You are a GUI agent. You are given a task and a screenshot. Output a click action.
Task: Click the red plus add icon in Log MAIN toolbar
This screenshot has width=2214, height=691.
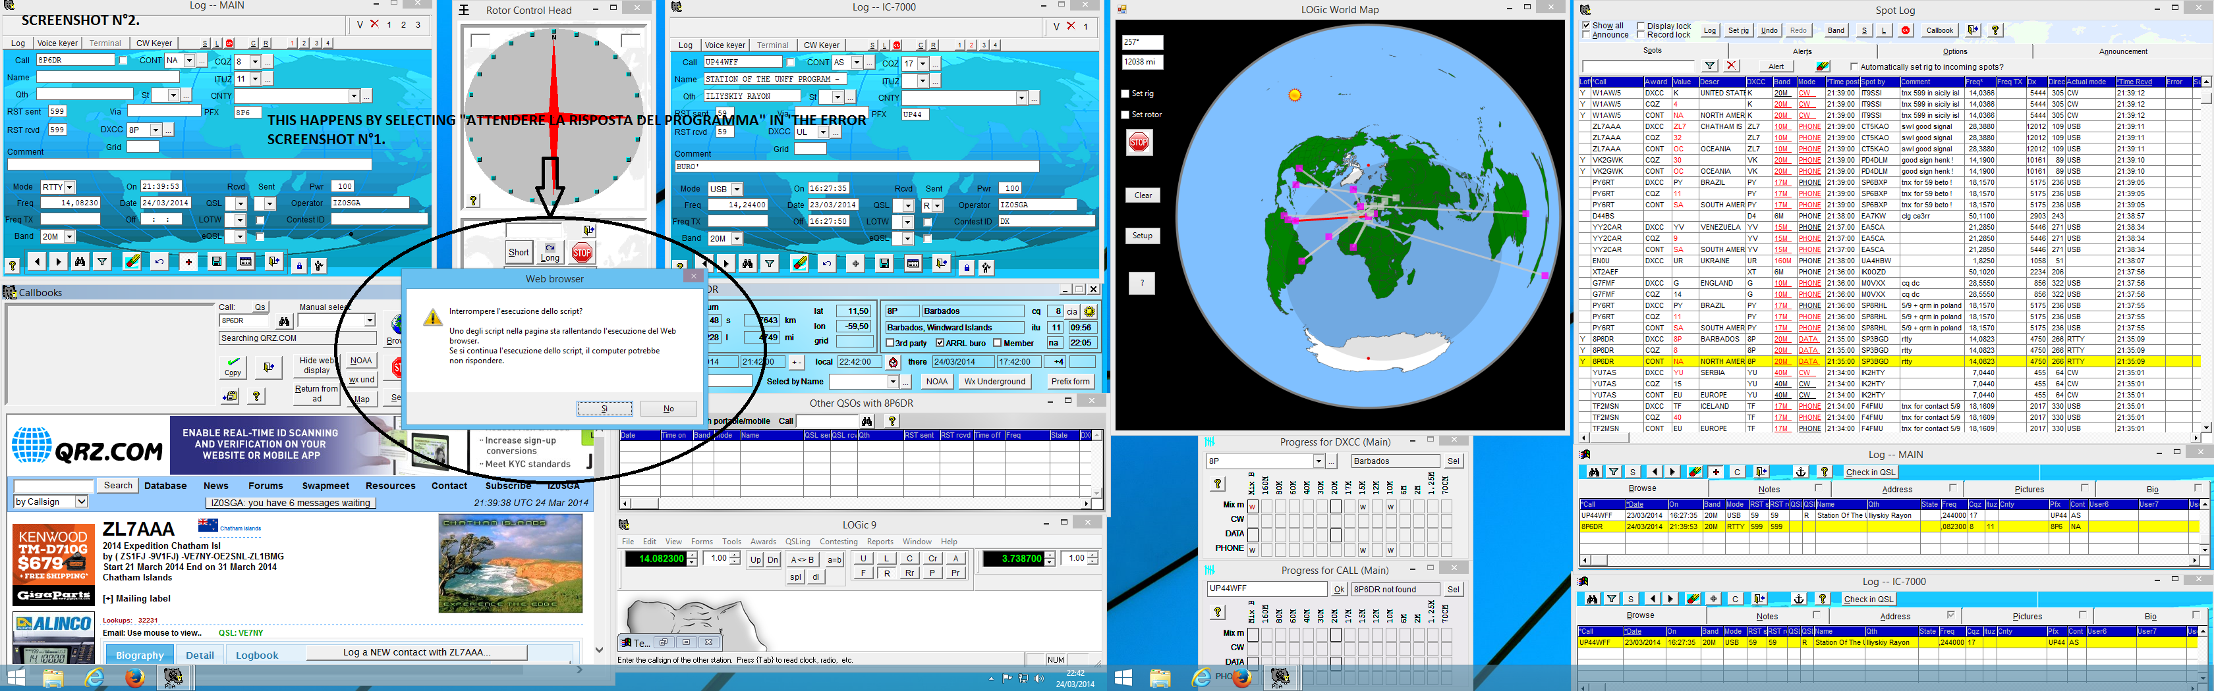click(x=189, y=262)
